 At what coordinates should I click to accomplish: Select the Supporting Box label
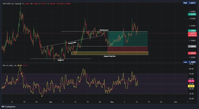point(110,56)
